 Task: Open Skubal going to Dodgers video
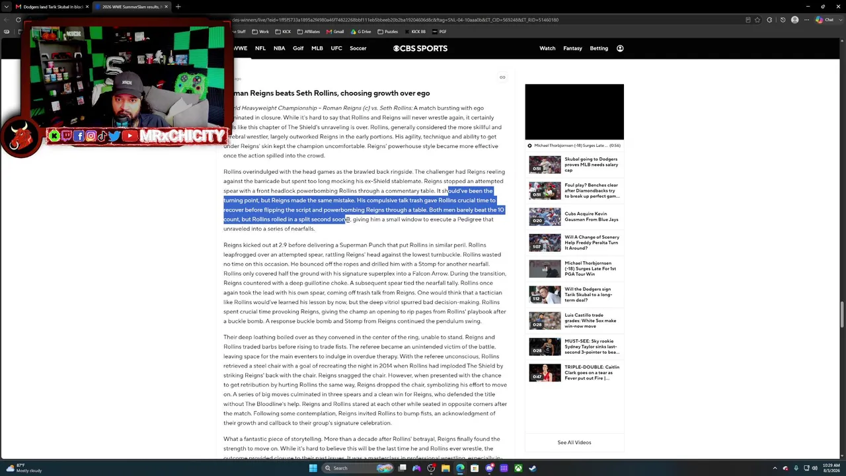pos(574,165)
